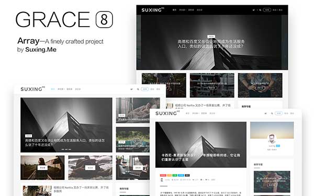Click the label on the woman-on-railway card
Viewport: 314px width, 196px height.
[42, 168]
